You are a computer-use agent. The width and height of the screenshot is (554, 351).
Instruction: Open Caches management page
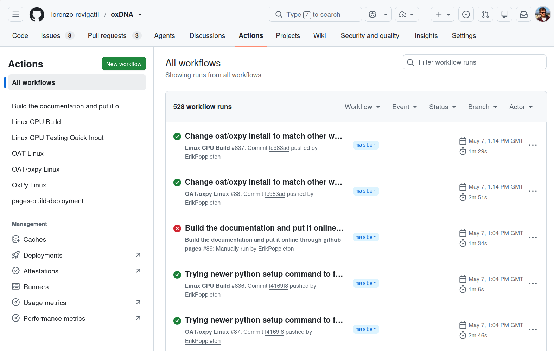(x=77, y=239)
